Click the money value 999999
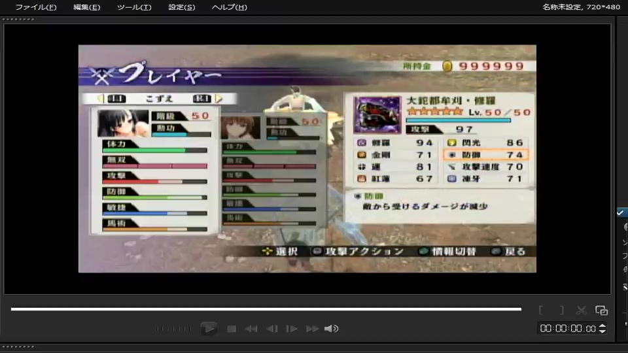 click(491, 66)
